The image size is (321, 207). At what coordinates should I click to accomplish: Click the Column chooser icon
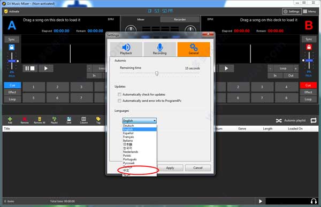[84, 120]
